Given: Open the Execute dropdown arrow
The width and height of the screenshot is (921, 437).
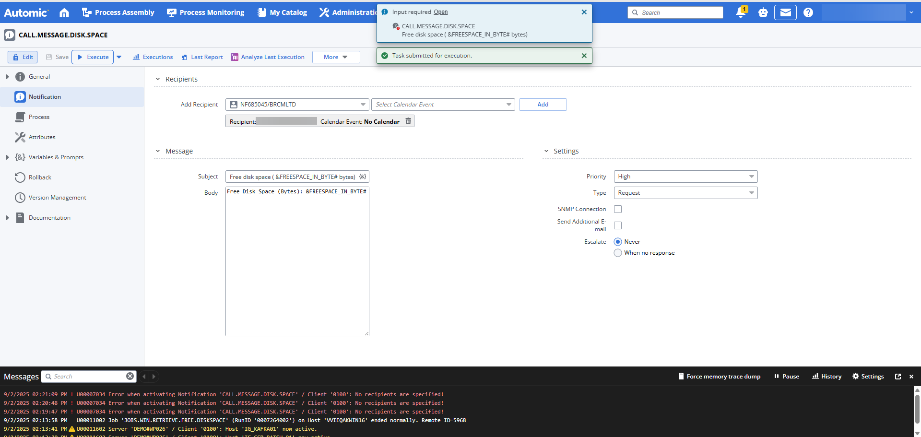Looking at the screenshot, I should tap(119, 57).
